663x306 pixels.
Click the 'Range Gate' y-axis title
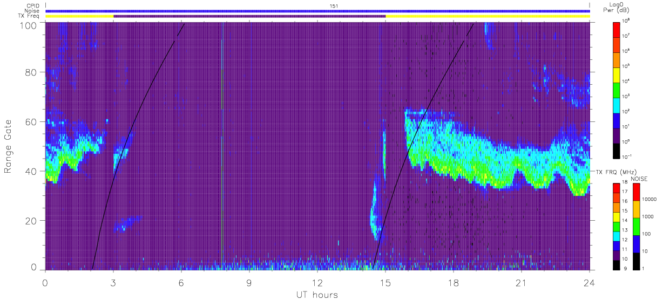click(8, 146)
